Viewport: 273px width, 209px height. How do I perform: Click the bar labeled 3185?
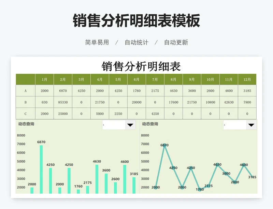coord(134,185)
